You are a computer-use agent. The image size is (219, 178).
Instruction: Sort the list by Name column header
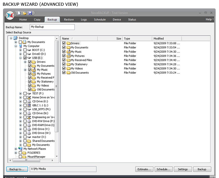pos(79,38)
